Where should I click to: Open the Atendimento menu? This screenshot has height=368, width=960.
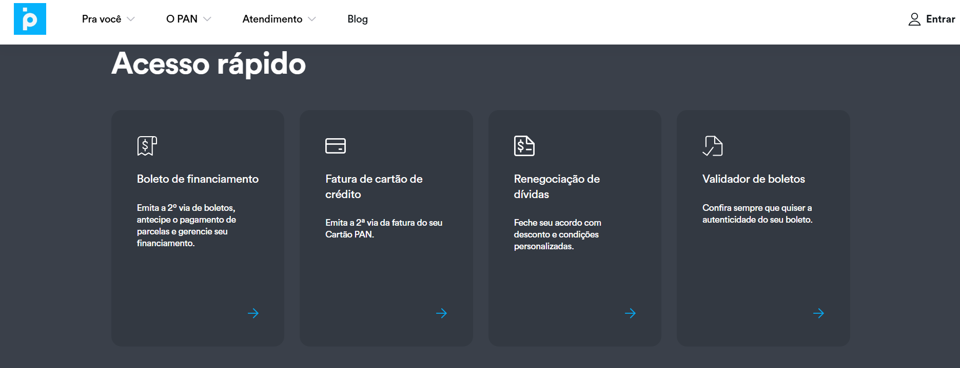tap(272, 19)
